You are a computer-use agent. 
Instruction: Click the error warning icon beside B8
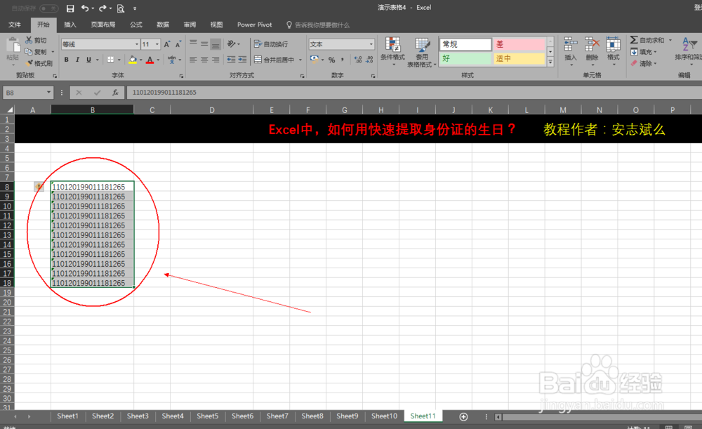click(x=39, y=187)
